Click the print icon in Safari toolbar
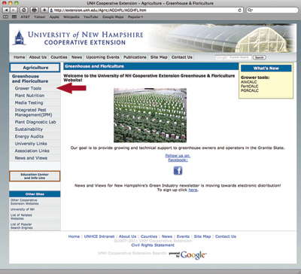The width and height of the screenshot is (301, 274). tap(35, 10)
